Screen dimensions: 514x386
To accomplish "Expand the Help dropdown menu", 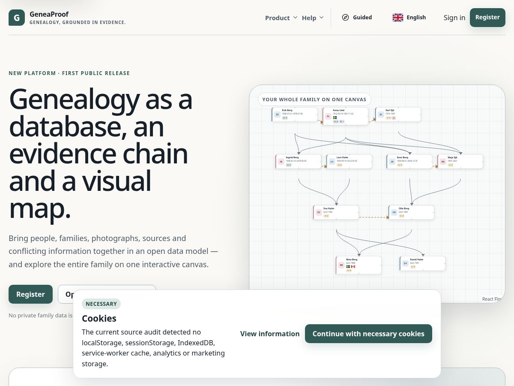I will pyautogui.click(x=313, y=18).
